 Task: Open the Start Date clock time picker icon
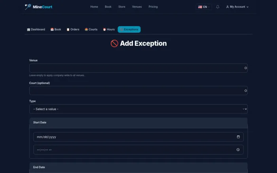point(238,150)
